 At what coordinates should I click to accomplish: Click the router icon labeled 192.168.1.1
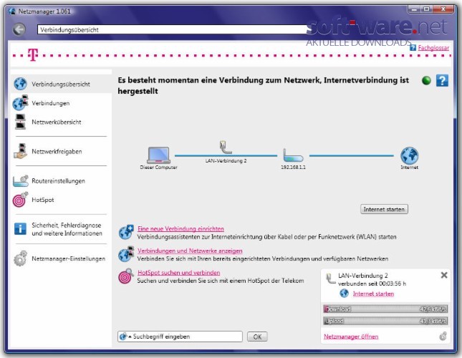coord(293,155)
